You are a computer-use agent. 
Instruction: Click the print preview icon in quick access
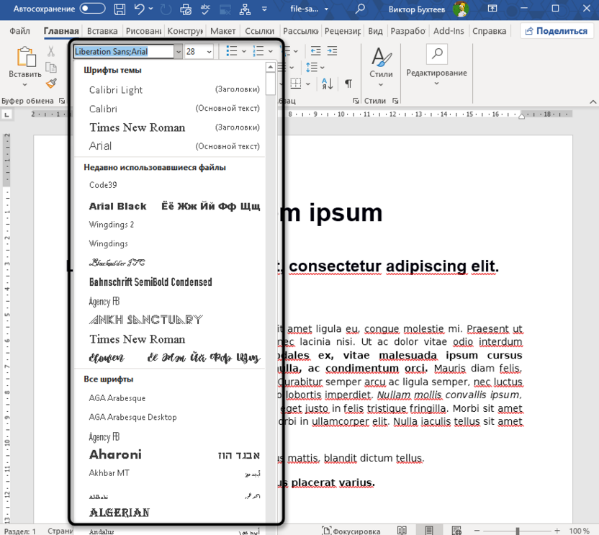coord(186,9)
